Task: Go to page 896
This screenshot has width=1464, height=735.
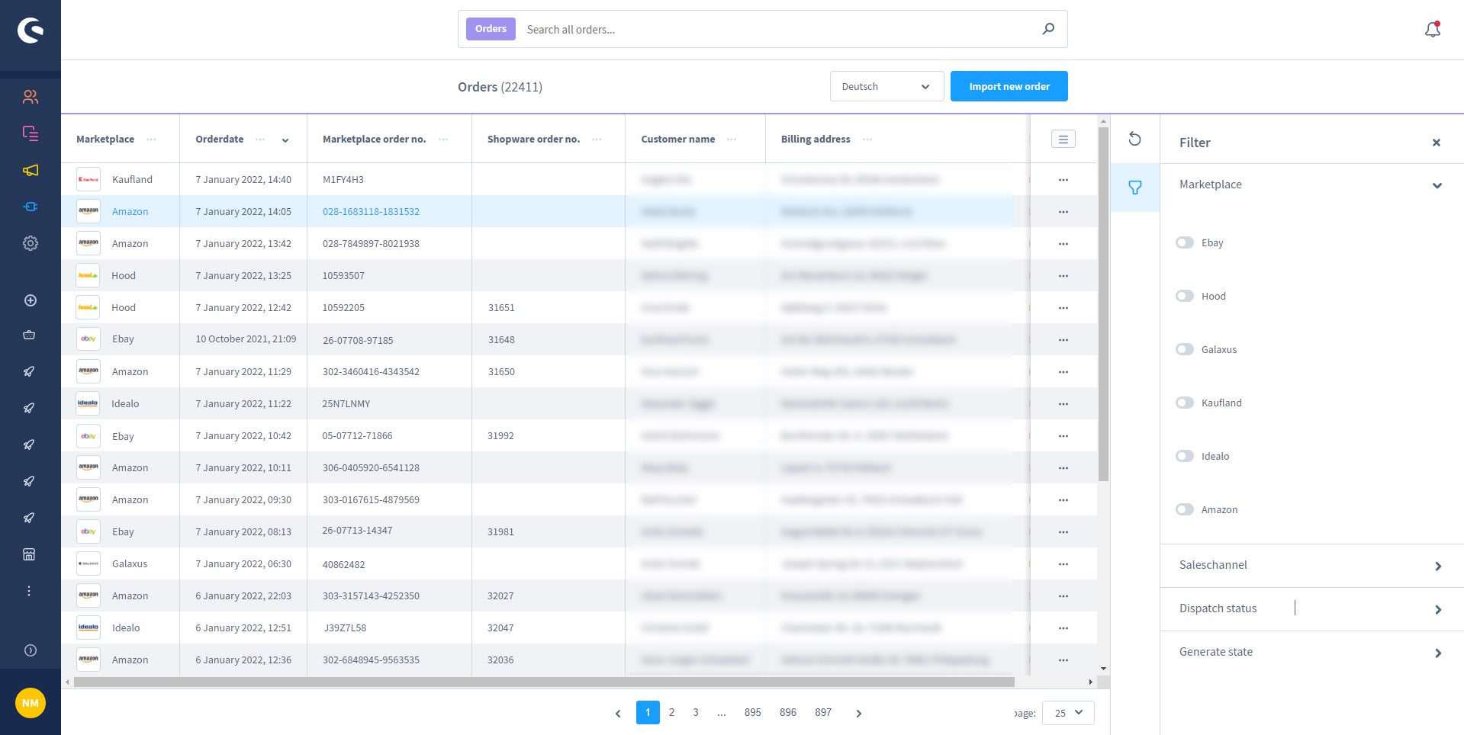Action: click(788, 712)
